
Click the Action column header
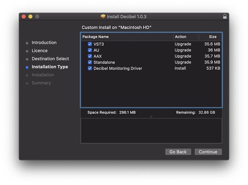(x=181, y=37)
